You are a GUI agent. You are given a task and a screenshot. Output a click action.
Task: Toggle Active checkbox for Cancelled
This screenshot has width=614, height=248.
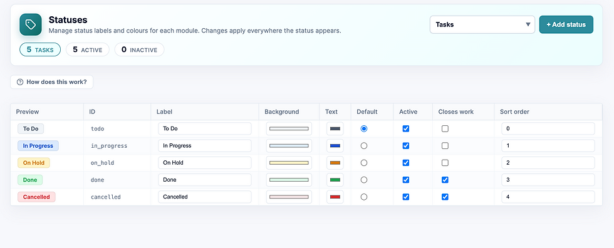click(406, 197)
